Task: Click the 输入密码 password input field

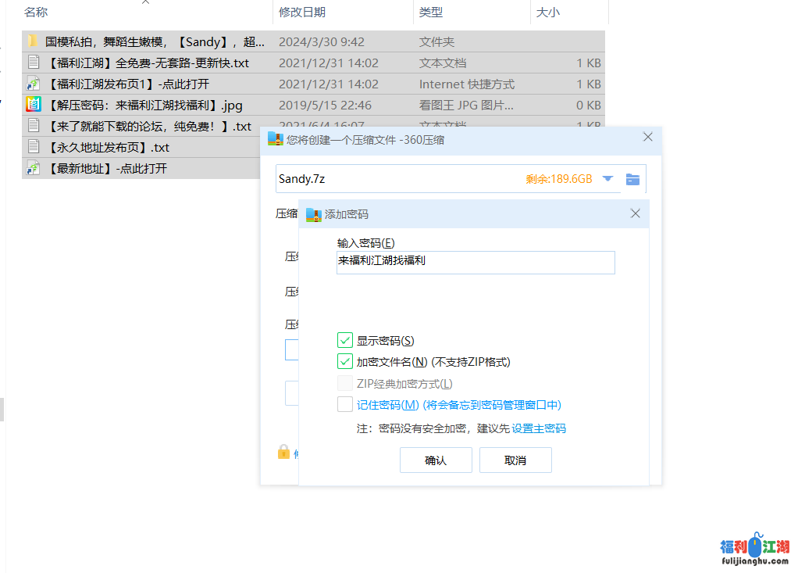Action: coord(476,263)
